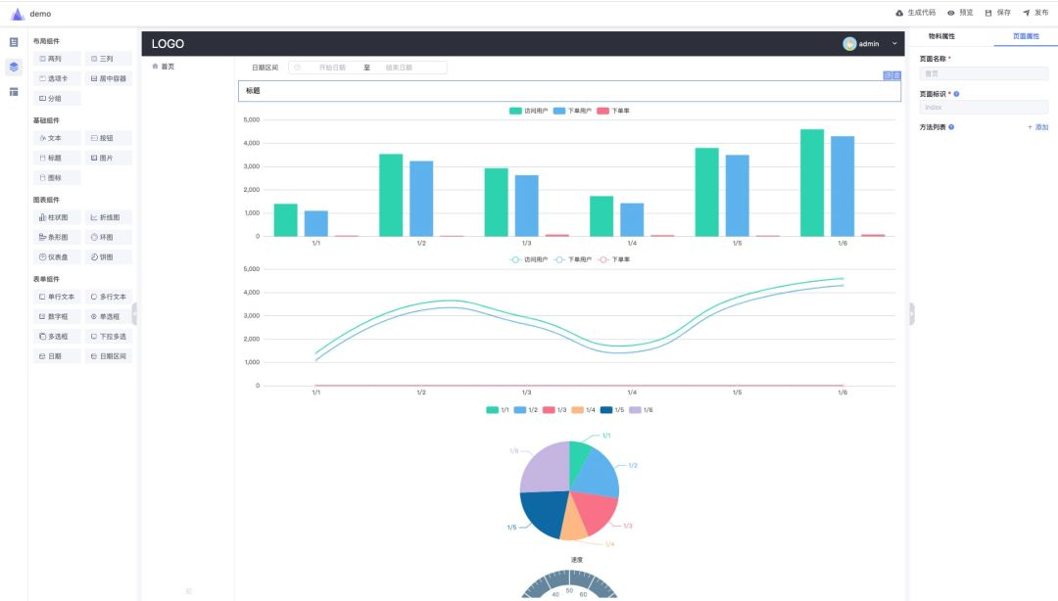Click 生成代码 generate code button
The width and height of the screenshot is (1058, 601).
tap(916, 13)
